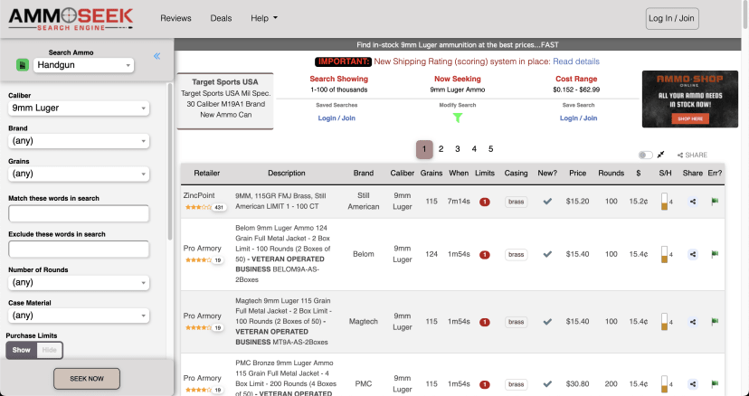Collapse the search sidebar with double chevron
This screenshot has width=749, height=396.
[x=156, y=56]
